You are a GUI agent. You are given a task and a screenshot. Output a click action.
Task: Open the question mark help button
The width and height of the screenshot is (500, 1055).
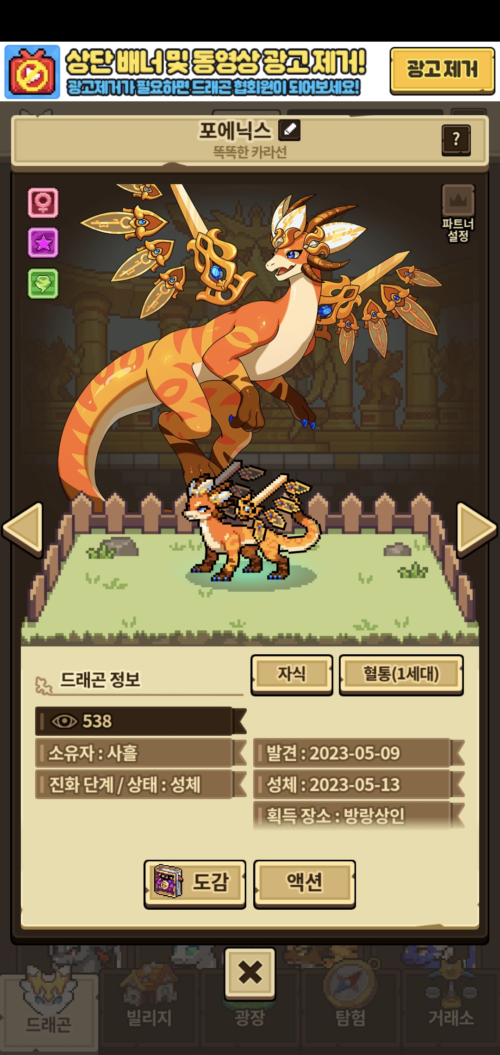pyautogui.click(x=456, y=140)
